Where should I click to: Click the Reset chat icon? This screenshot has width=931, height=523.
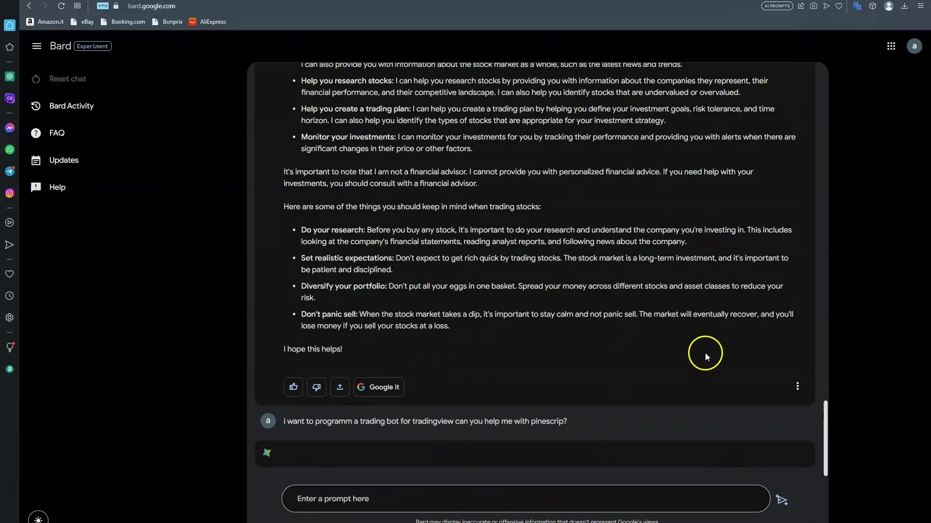[36, 78]
